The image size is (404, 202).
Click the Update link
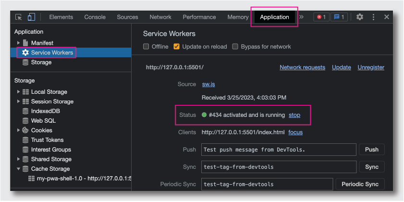tap(341, 67)
